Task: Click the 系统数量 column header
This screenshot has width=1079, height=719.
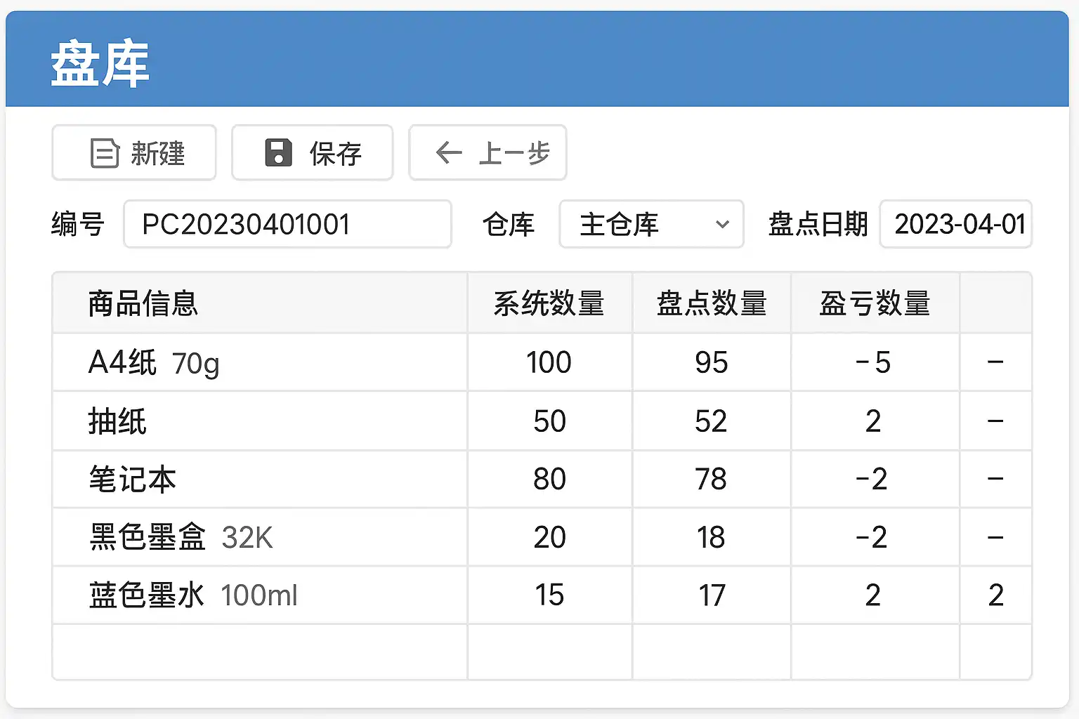Action: pos(549,303)
